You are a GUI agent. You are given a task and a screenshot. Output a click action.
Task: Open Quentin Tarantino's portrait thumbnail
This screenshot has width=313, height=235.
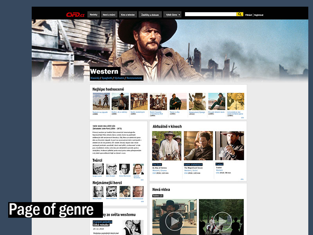[139, 169]
